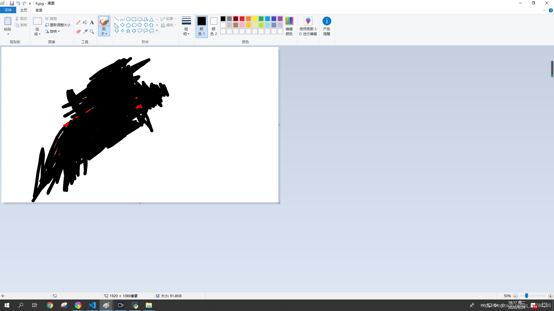Open the Rotate dropdown

coord(53,31)
